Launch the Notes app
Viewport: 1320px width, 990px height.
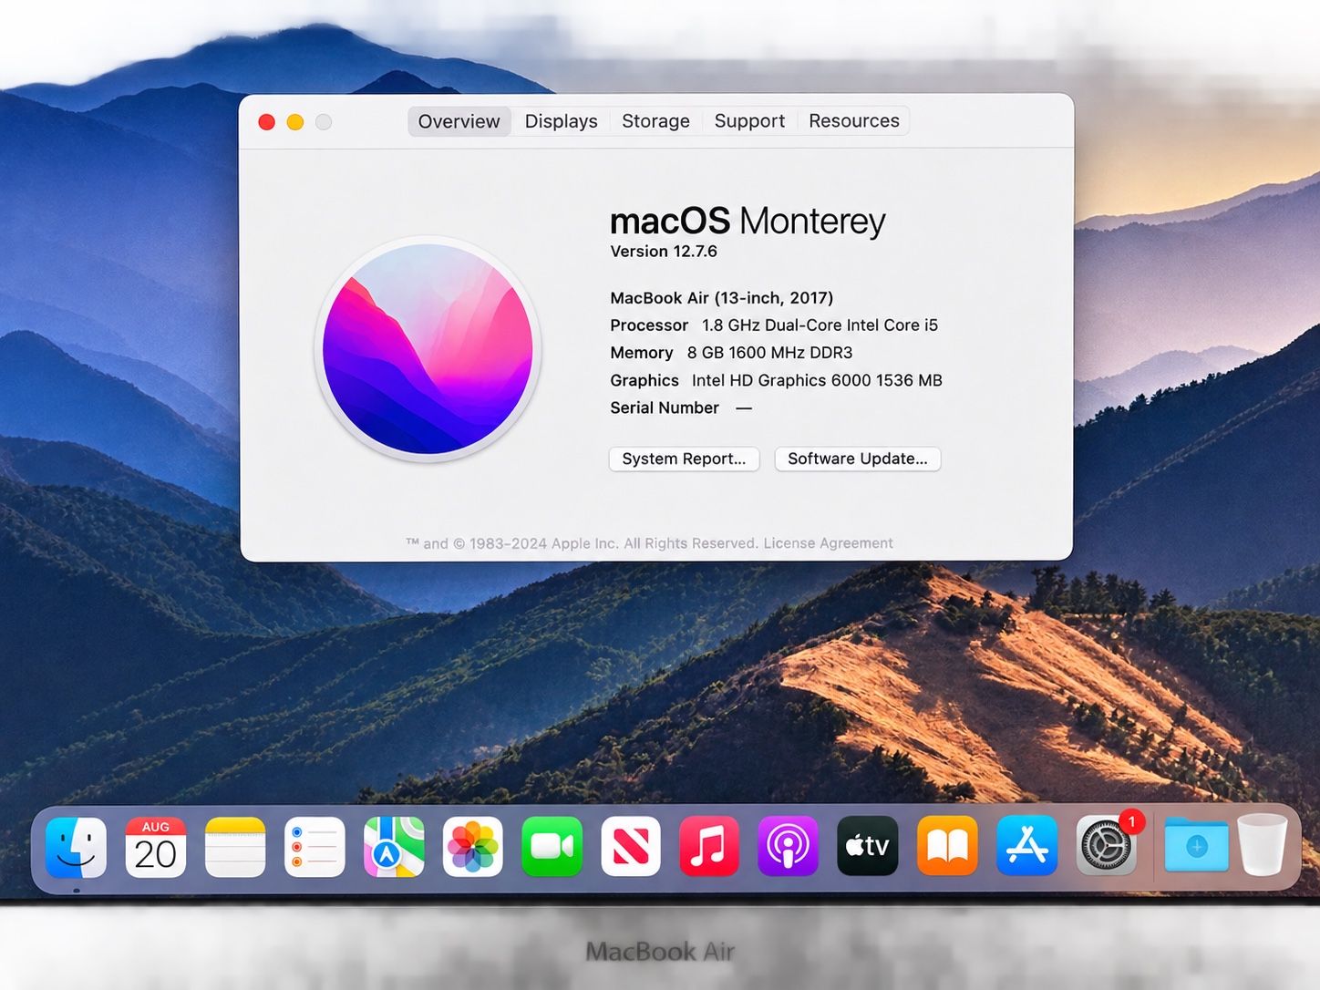(235, 847)
